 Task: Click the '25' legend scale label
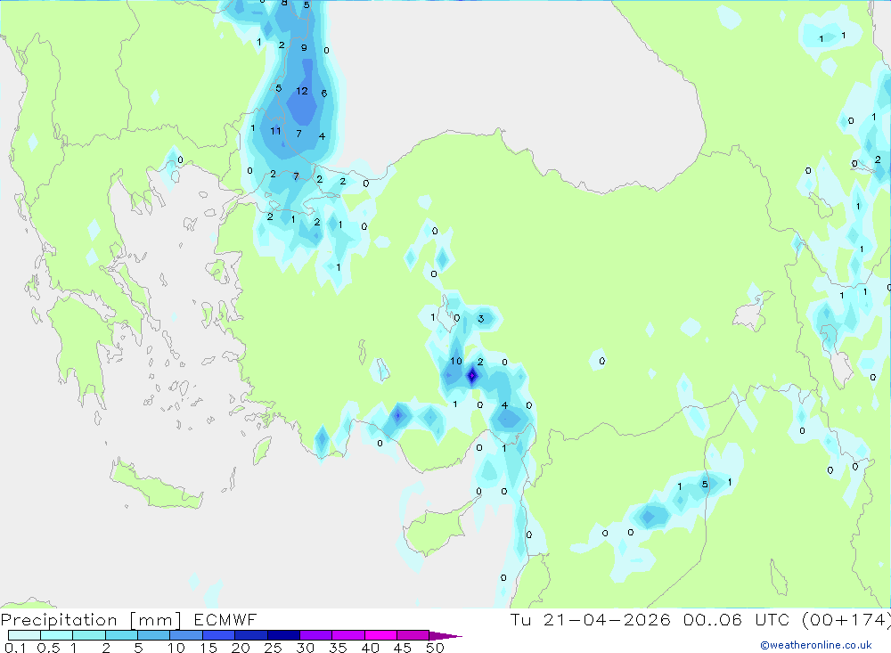point(273,648)
